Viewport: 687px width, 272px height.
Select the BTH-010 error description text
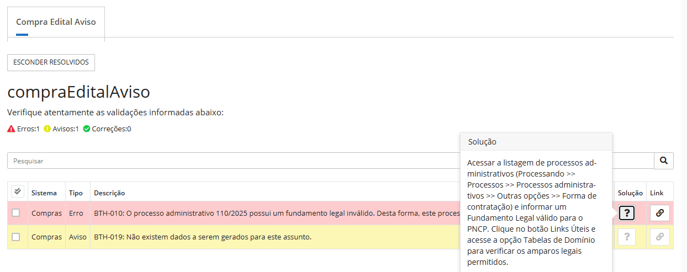click(277, 213)
